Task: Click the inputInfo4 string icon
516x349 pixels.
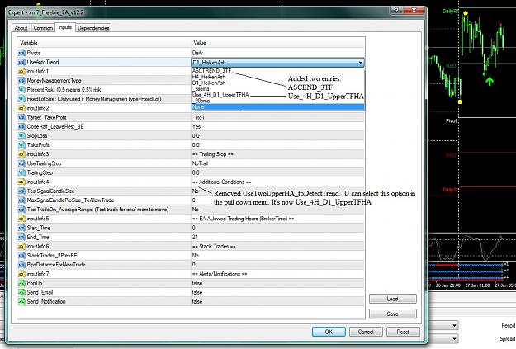Action: click(x=21, y=182)
